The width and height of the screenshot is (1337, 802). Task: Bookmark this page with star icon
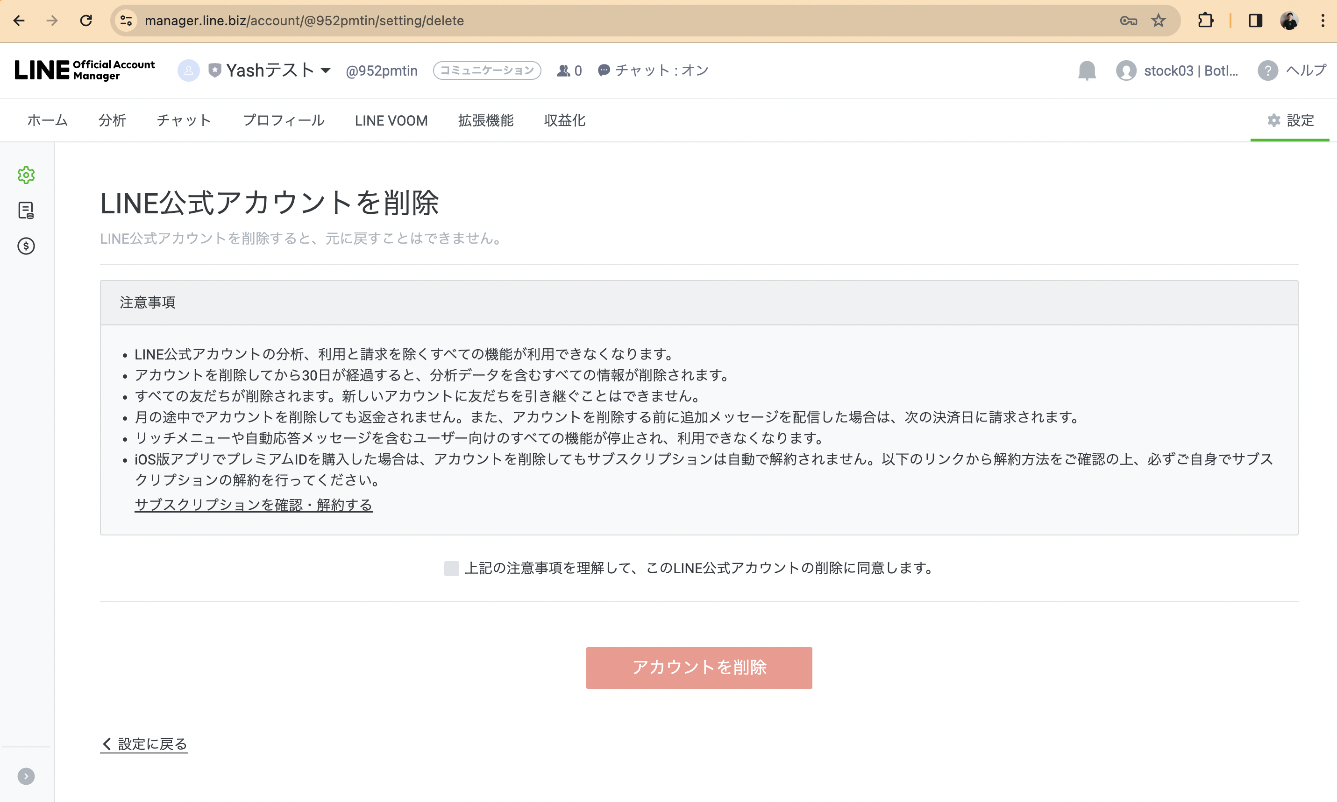[1158, 21]
